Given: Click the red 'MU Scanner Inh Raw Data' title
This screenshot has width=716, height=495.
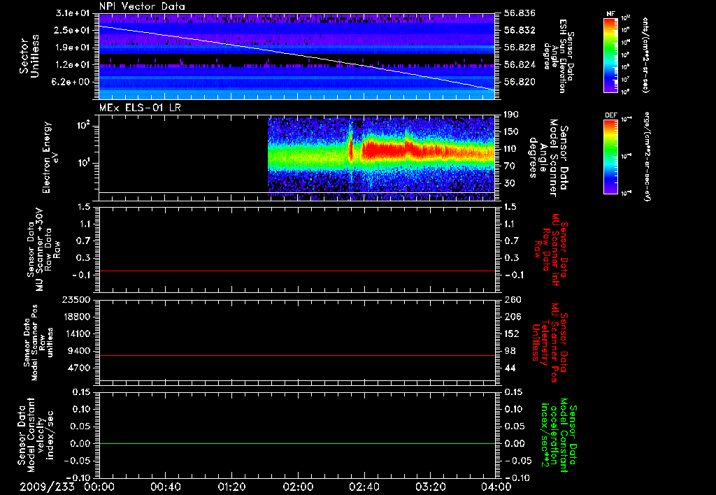Looking at the screenshot, I should coord(551,250).
